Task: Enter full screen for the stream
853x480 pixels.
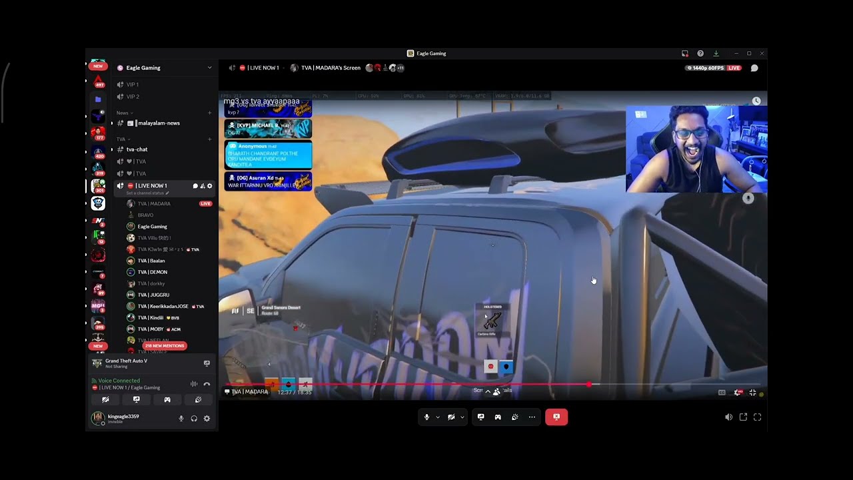Action: [758, 417]
